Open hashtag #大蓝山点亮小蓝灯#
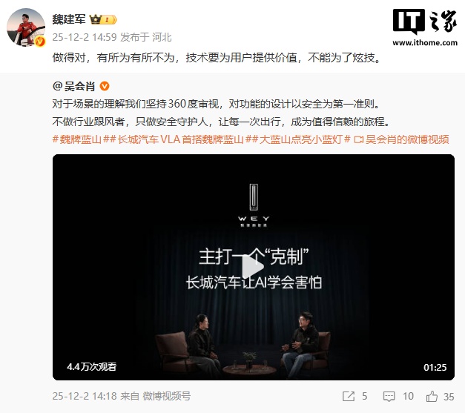 coord(301,139)
